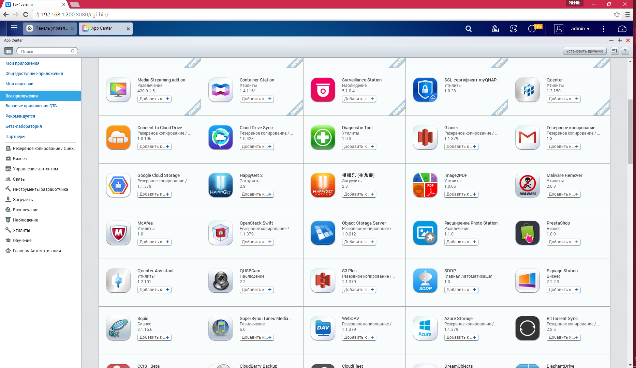Click the app list vertical scrollbar

[630, 132]
